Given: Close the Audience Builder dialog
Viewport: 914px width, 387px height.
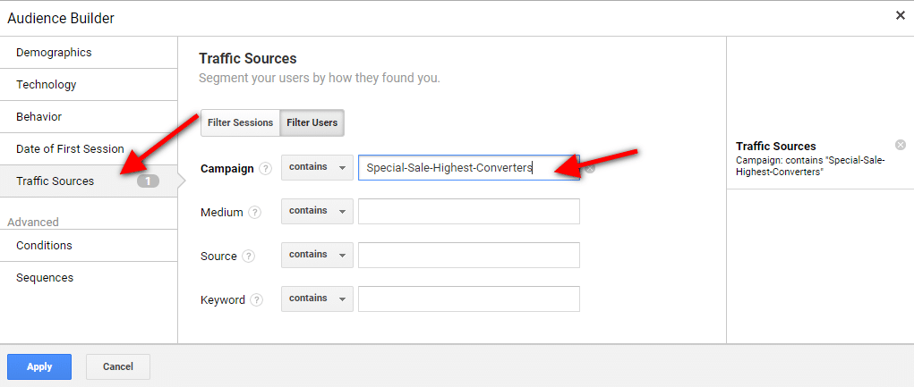Looking at the screenshot, I should [900, 15].
